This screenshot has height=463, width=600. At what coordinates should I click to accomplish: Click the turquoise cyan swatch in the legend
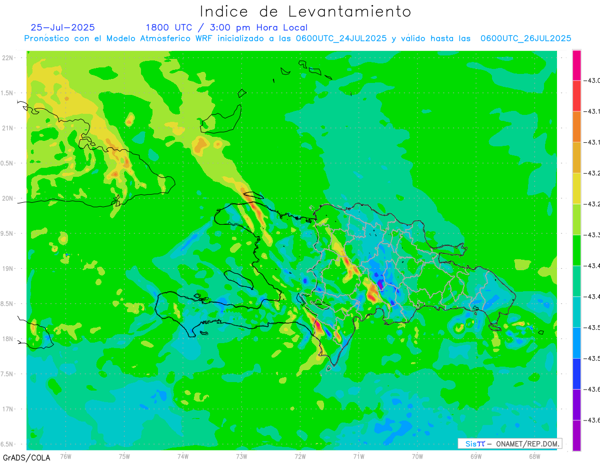point(576,312)
